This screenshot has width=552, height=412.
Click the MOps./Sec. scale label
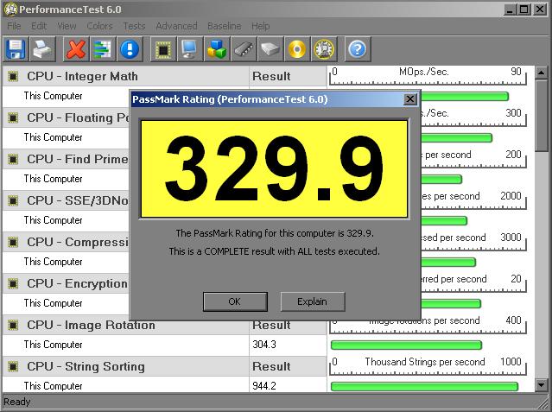coord(423,72)
